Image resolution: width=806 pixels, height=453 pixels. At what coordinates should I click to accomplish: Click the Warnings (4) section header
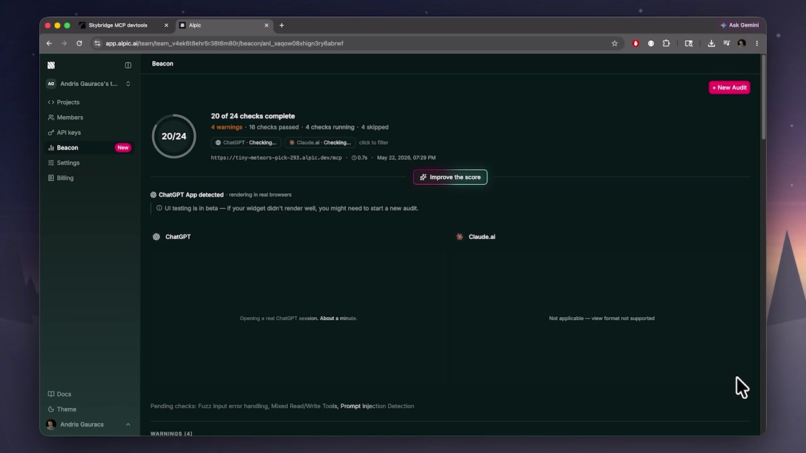171,433
